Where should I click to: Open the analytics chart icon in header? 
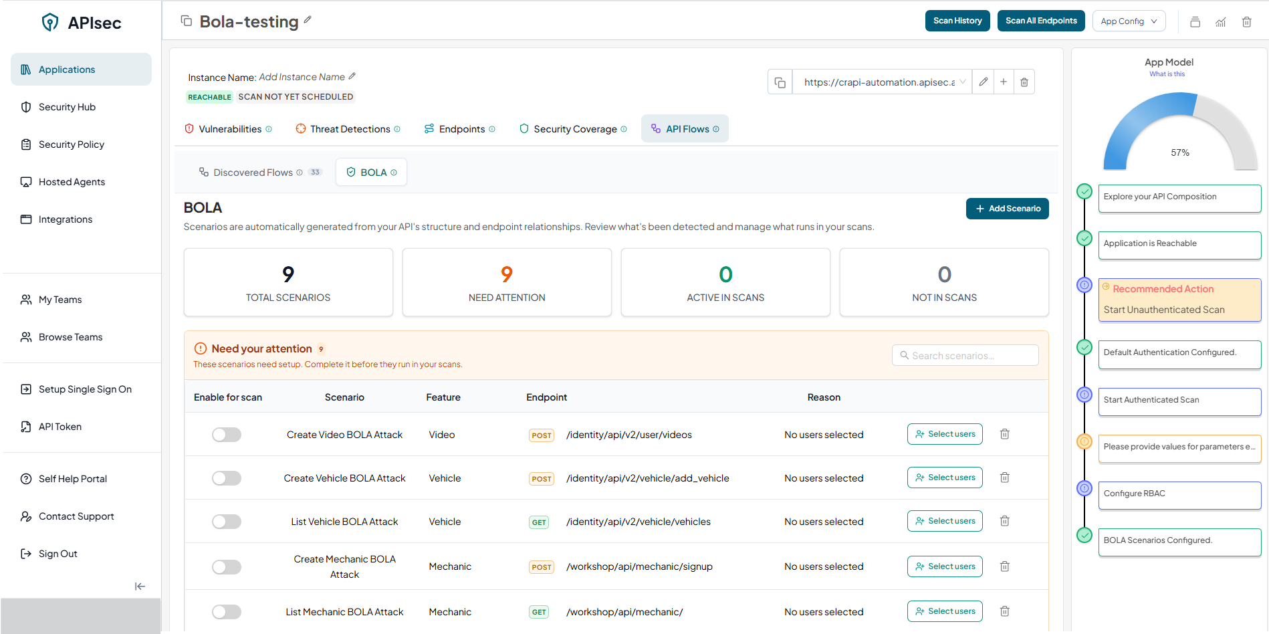pos(1221,22)
